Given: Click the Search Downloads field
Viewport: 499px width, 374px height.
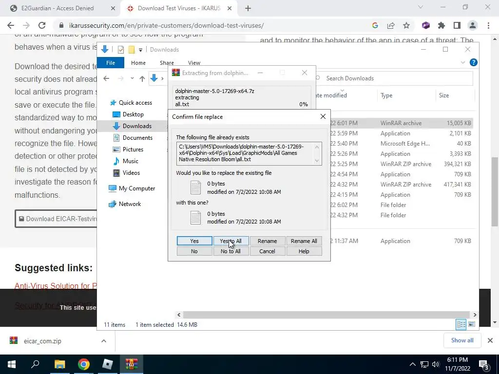Looking at the screenshot, I should coord(395,78).
